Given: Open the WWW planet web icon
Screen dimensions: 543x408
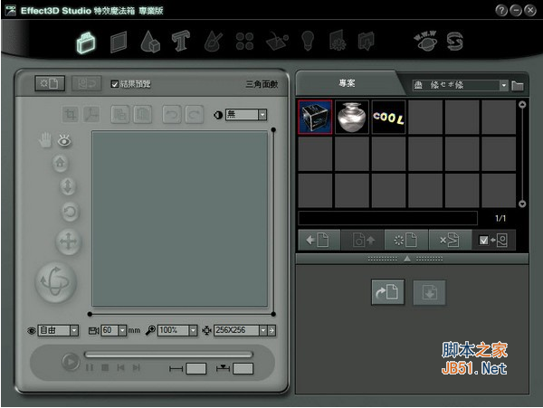Looking at the screenshot, I should 425,42.
